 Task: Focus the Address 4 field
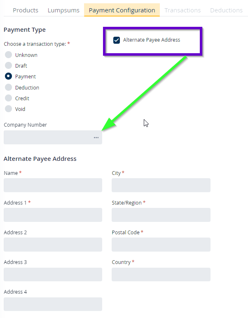(53, 304)
